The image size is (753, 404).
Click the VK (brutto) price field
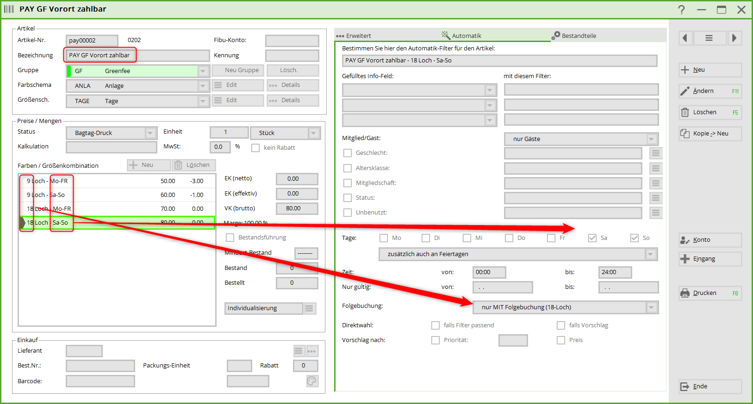click(297, 208)
